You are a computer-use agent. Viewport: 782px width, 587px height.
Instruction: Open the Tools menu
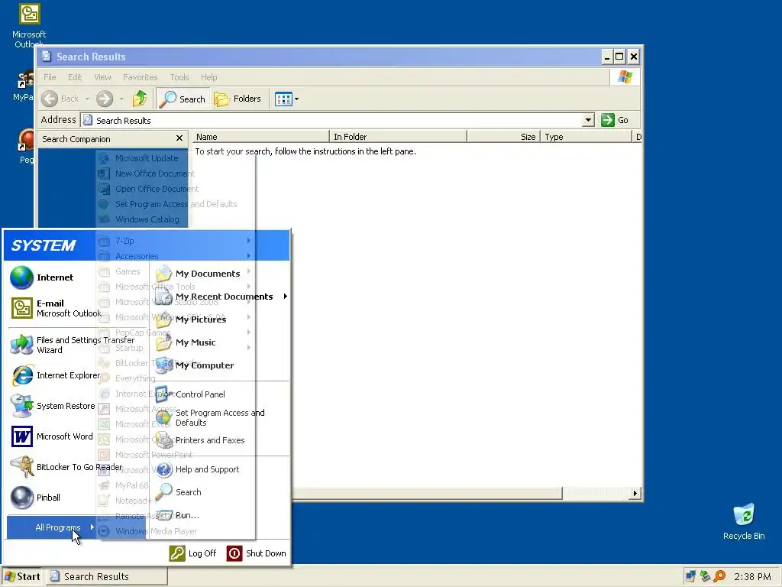coord(179,77)
